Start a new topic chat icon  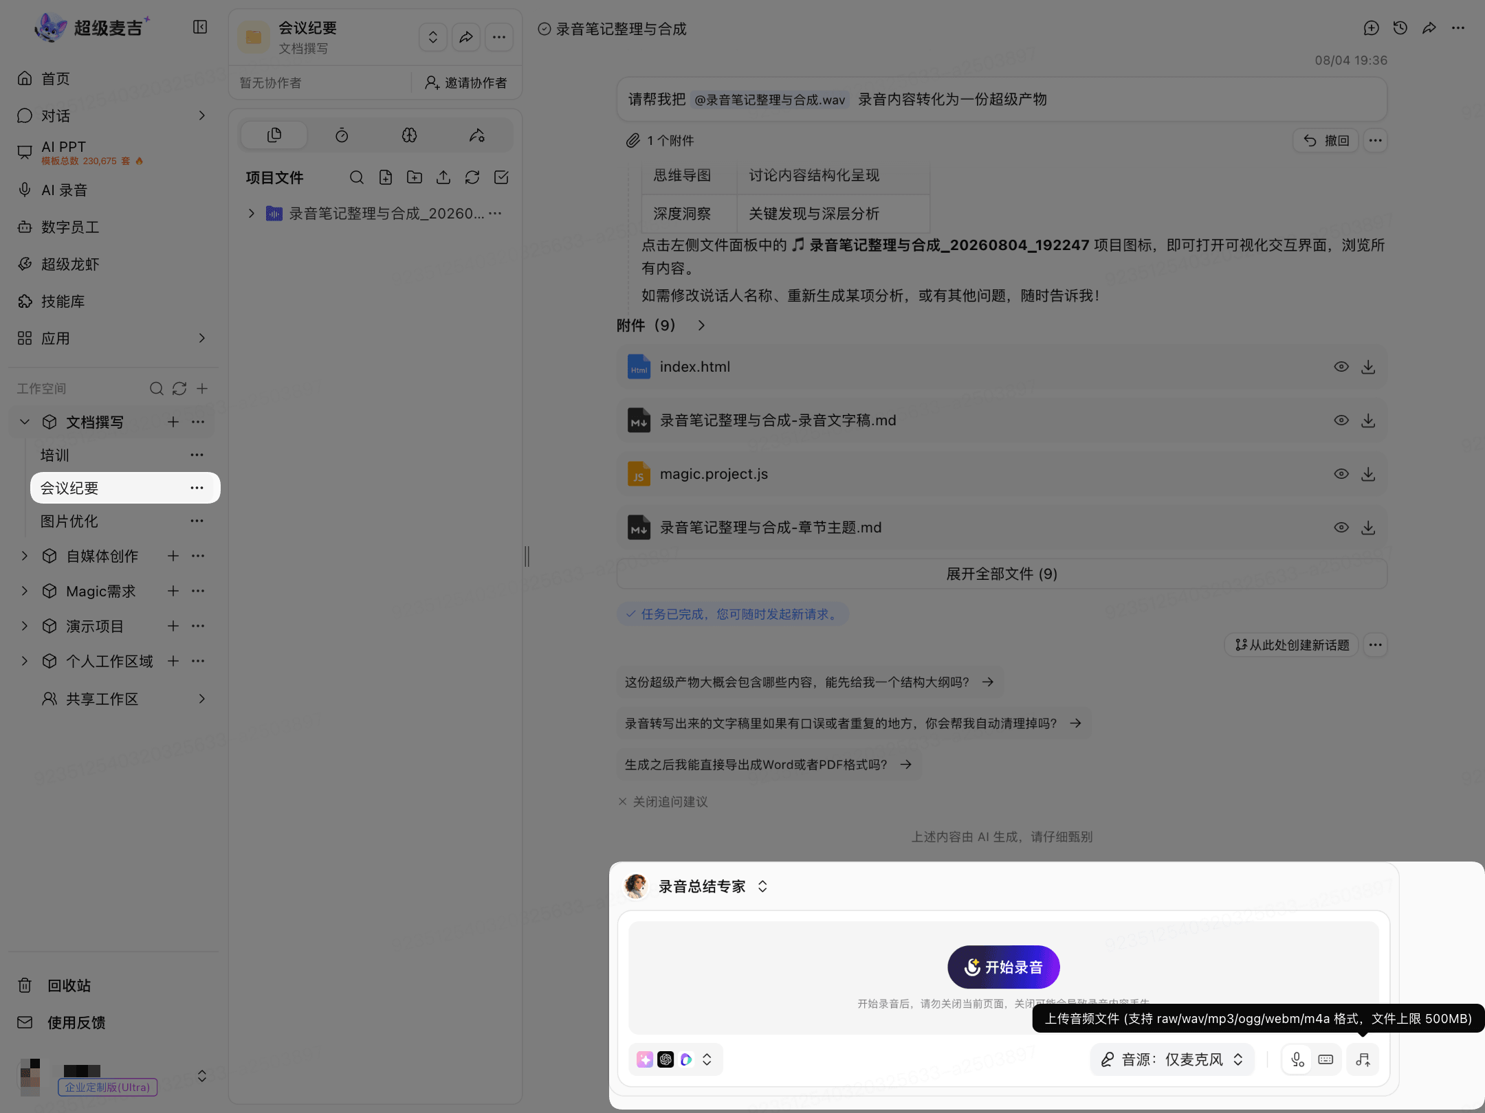(x=1372, y=28)
